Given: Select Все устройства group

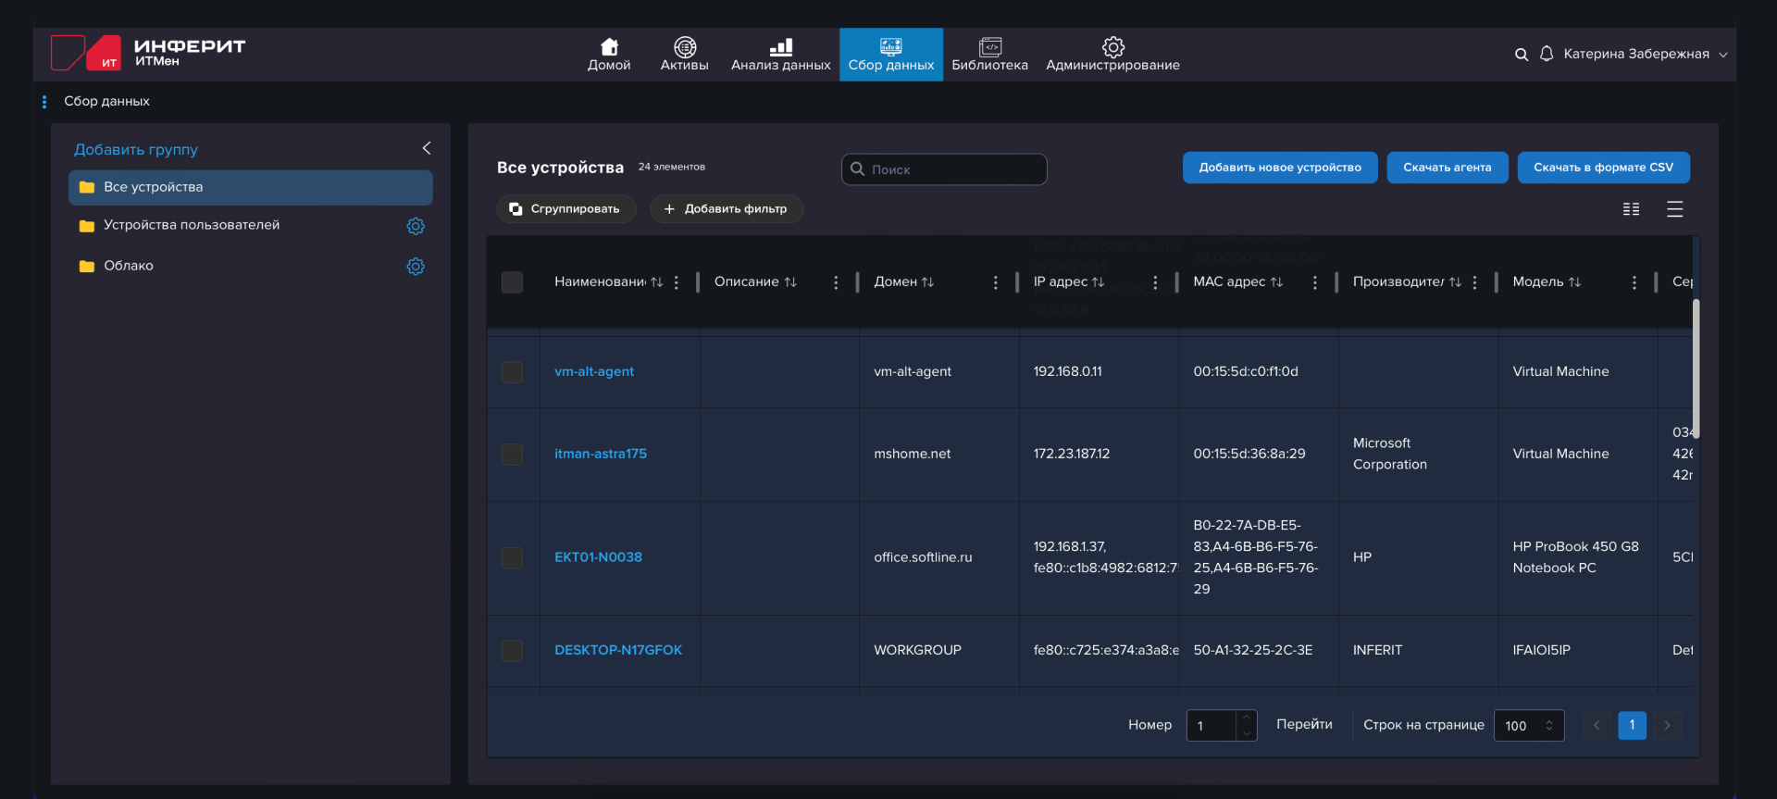Looking at the screenshot, I should (x=251, y=188).
